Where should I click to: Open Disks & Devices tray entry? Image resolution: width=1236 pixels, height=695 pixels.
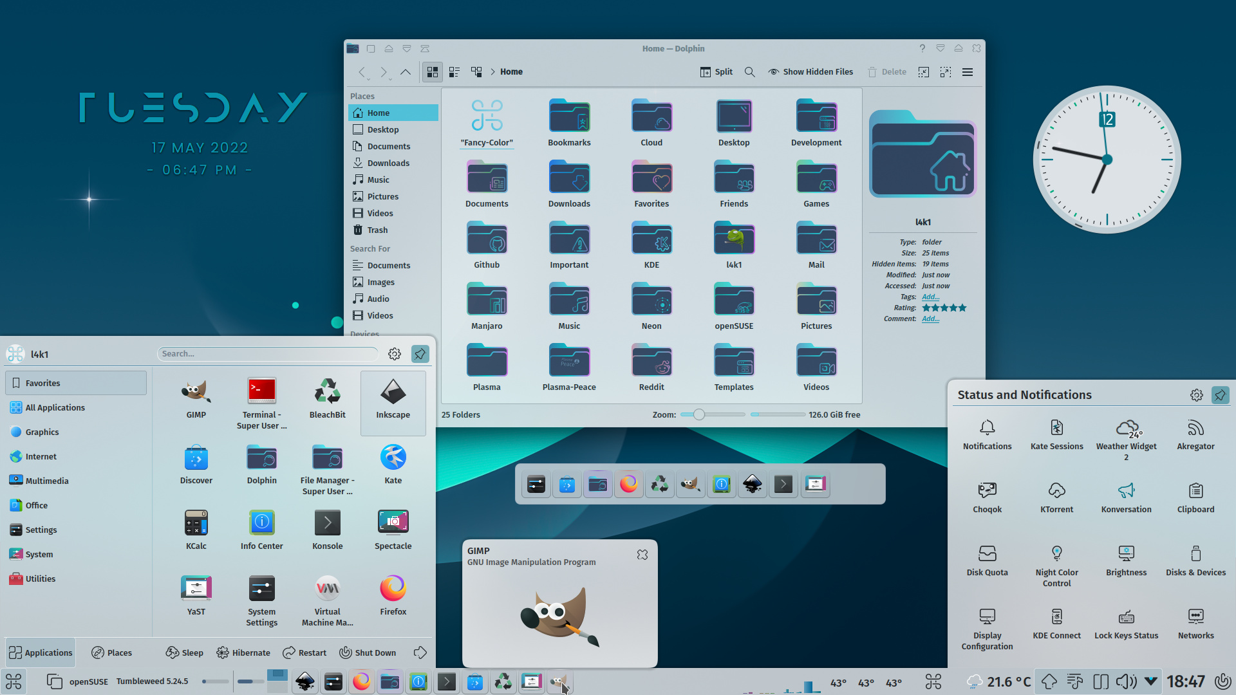point(1196,562)
